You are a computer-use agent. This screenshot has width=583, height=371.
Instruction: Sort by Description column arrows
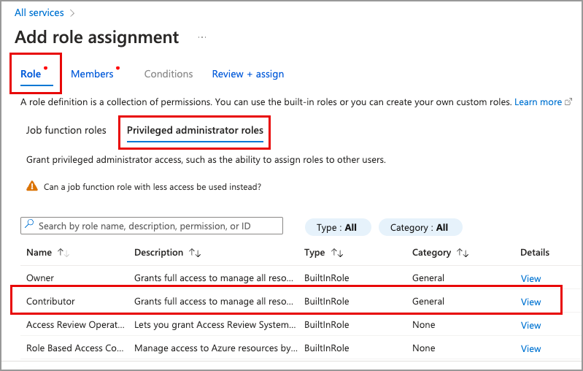(195, 253)
